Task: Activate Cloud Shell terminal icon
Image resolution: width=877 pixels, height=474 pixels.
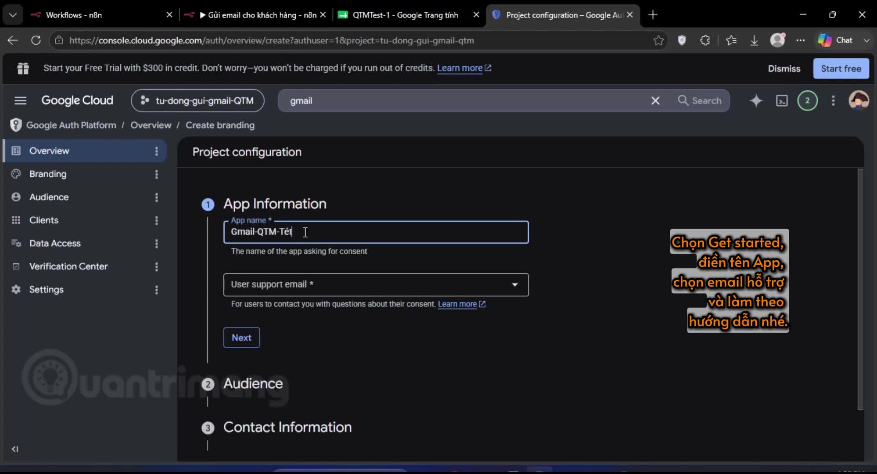Action: 782,101
